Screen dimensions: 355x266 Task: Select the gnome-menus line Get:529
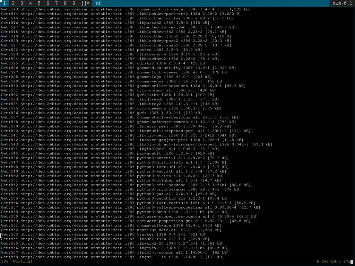(x=112, y=81)
